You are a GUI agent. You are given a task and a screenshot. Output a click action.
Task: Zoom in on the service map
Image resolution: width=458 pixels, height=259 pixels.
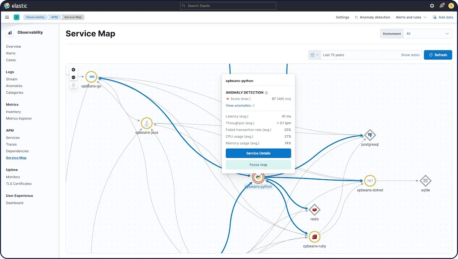(73, 70)
